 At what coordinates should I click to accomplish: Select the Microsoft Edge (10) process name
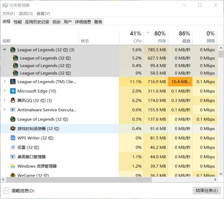(37, 91)
